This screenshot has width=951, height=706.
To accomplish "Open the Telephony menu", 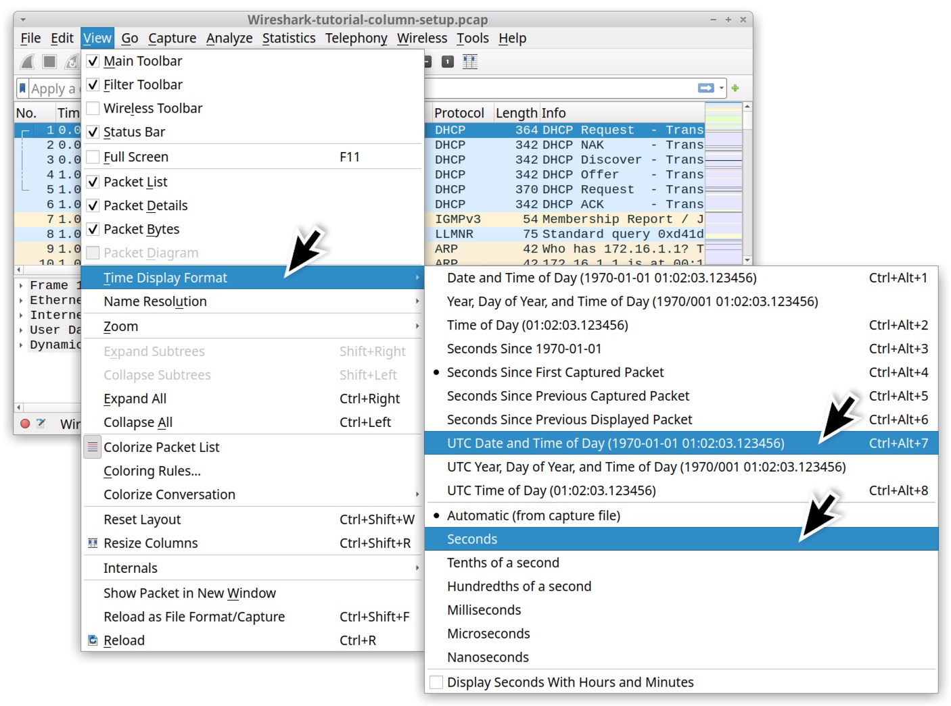I will (356, 39).
